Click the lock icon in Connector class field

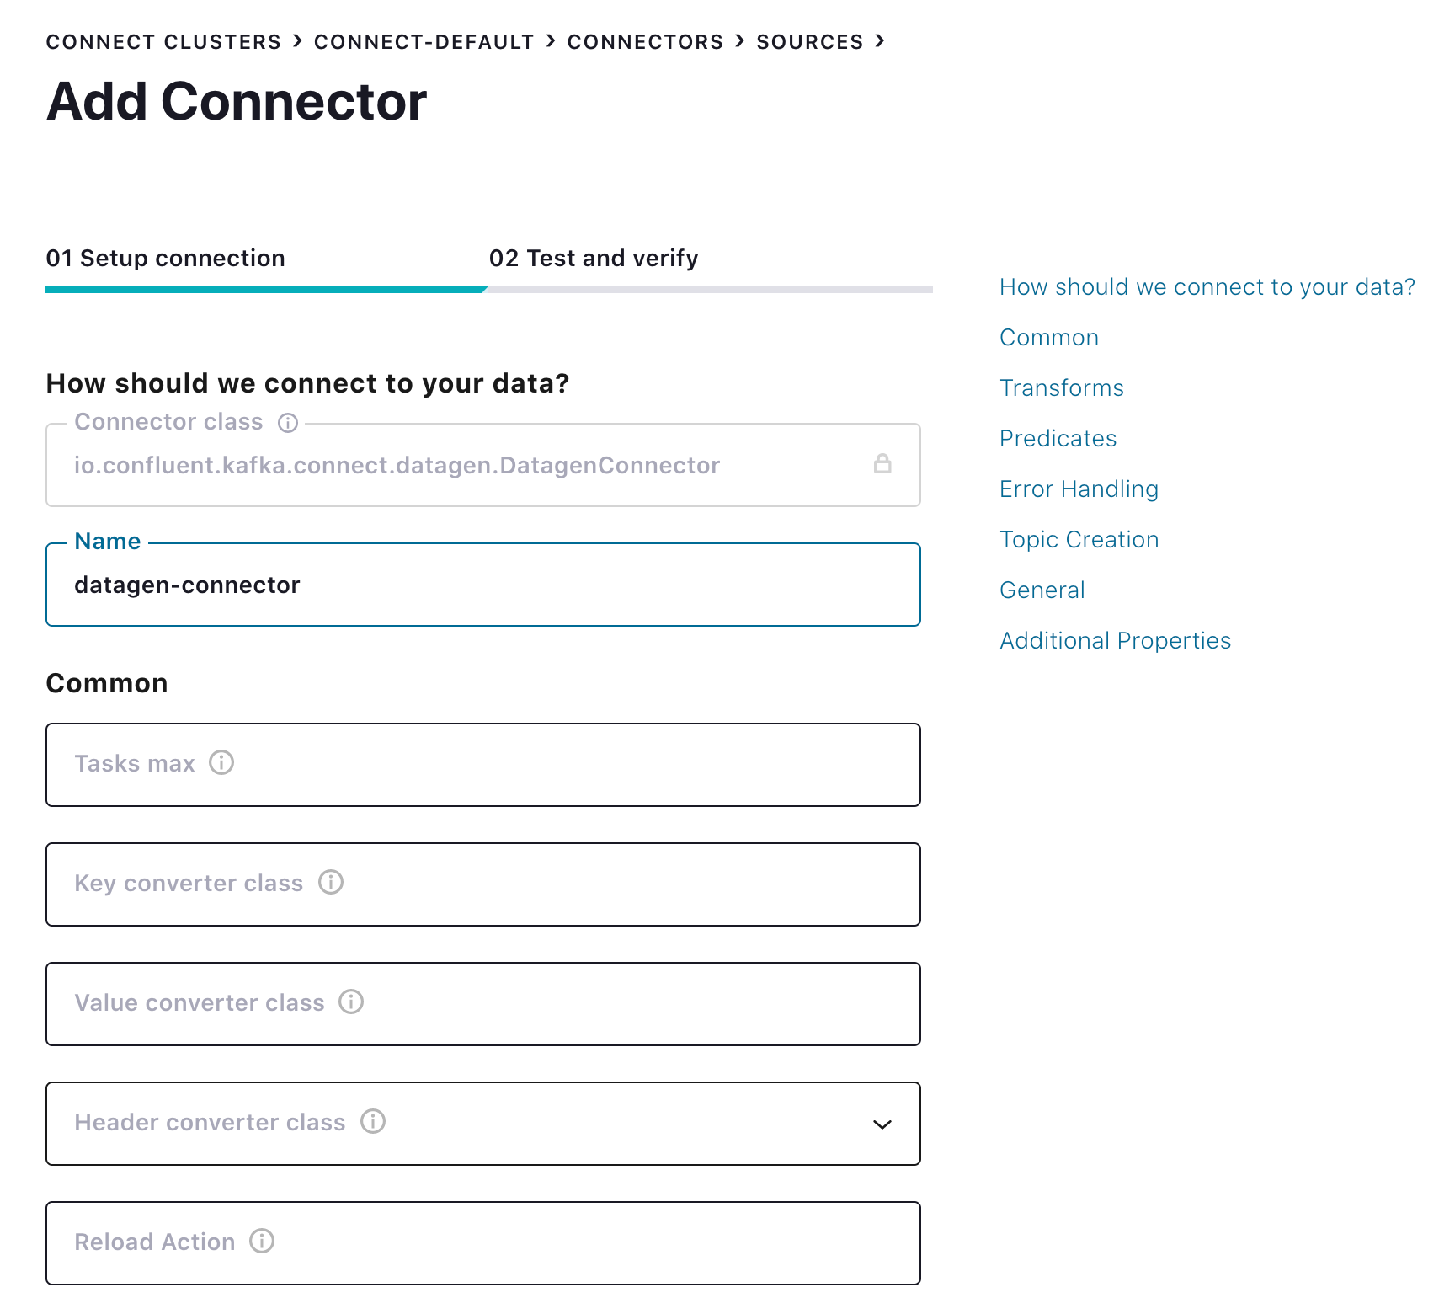pos(882,463)
